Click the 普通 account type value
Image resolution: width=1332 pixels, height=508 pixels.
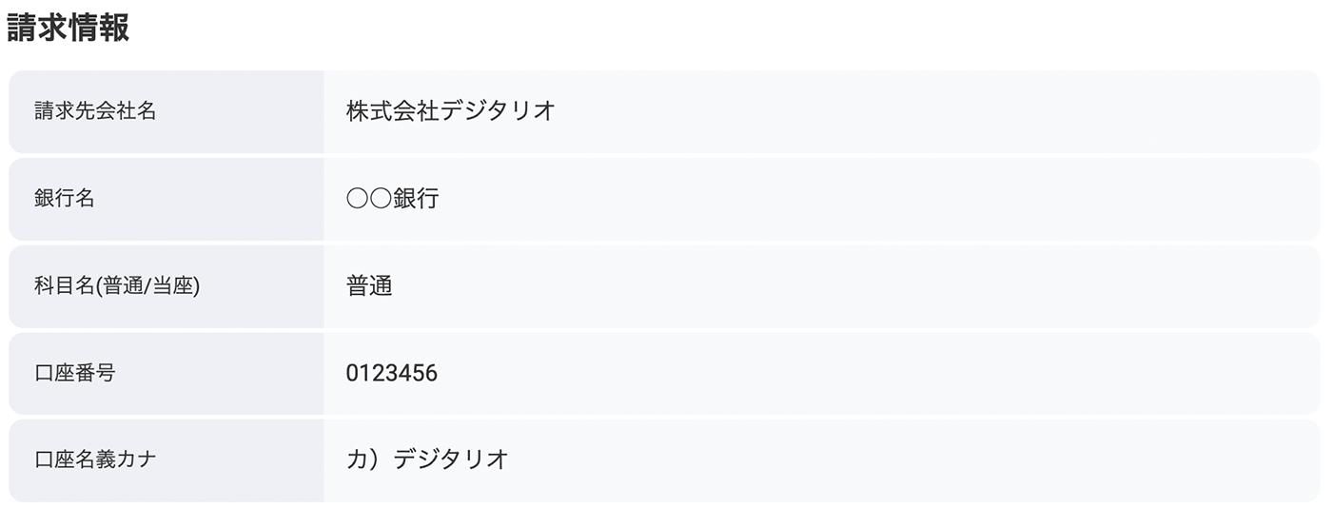pyautogui.click(x=369, y=286)
